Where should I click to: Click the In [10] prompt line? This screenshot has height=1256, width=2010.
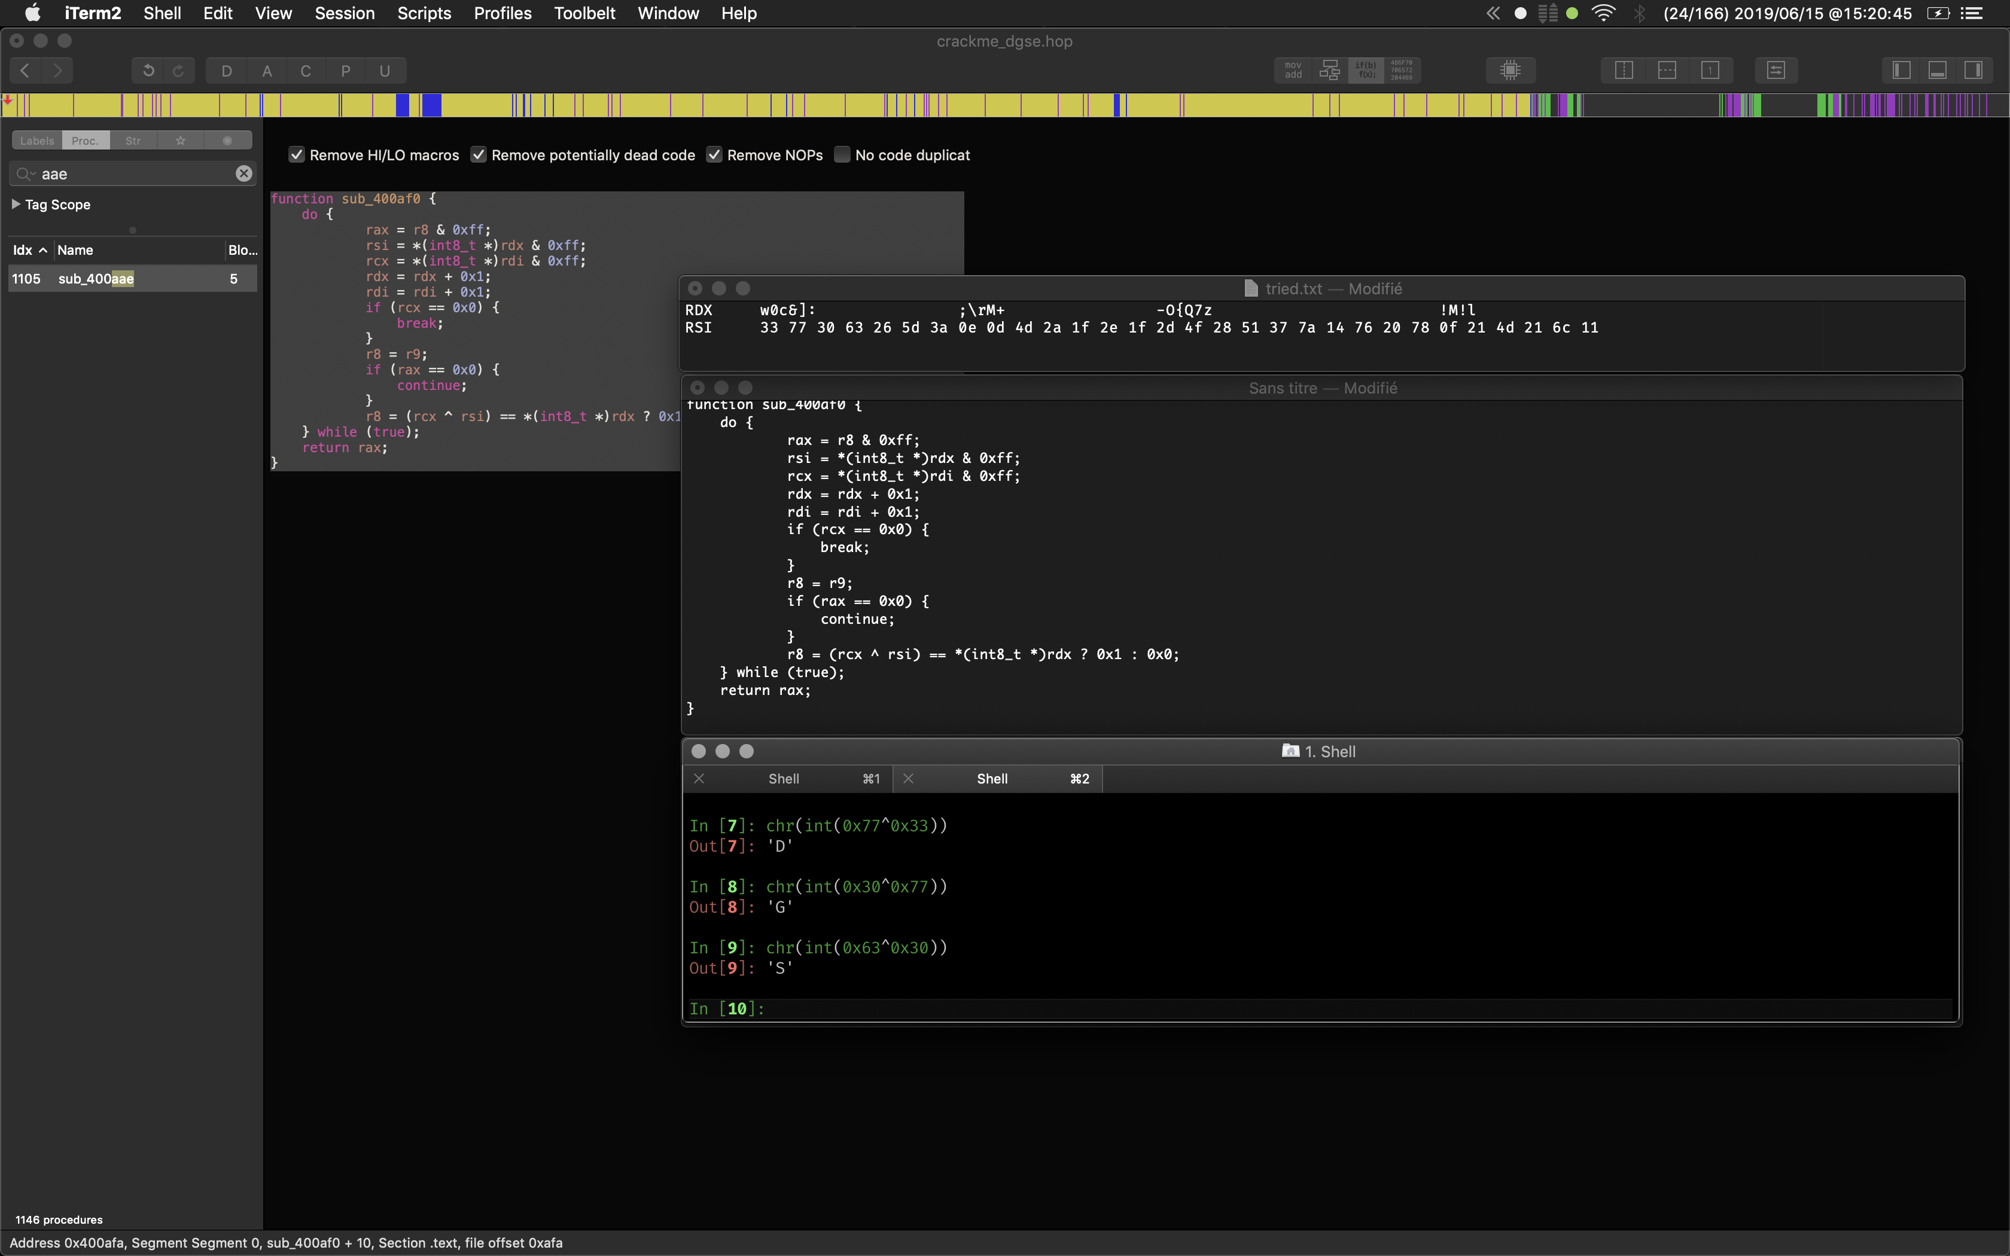tap(1321, 1008)
